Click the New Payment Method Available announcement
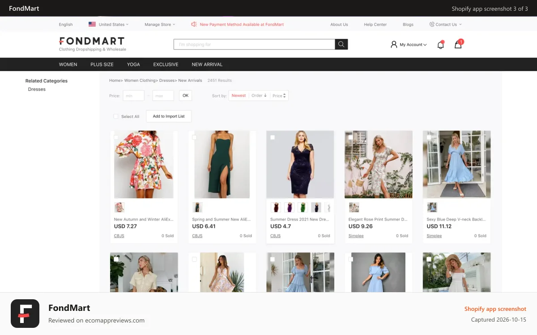Screen dimensions: 537x335 click(242, 25)
